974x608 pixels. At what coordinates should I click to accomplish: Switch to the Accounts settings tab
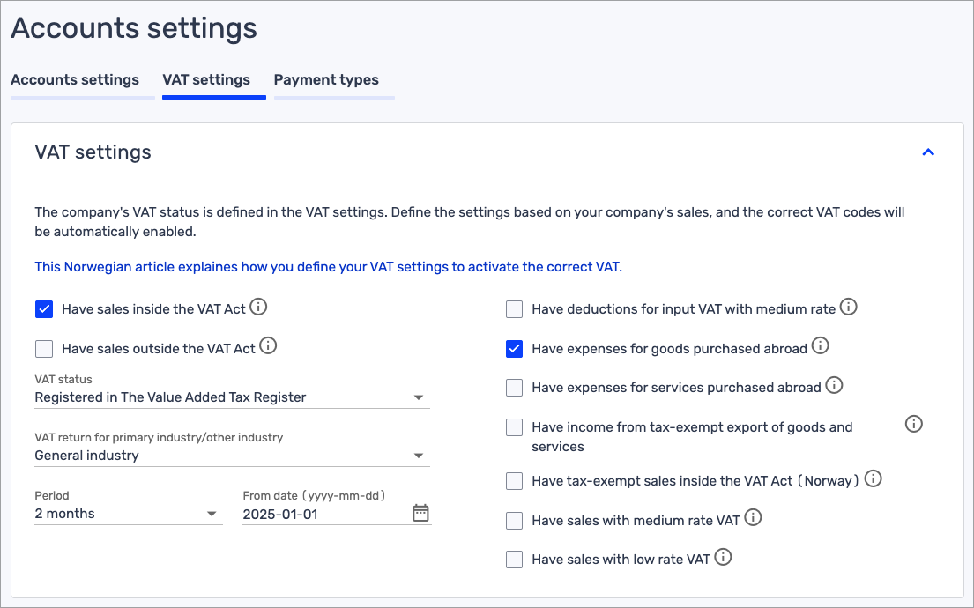tap(75, 80)
